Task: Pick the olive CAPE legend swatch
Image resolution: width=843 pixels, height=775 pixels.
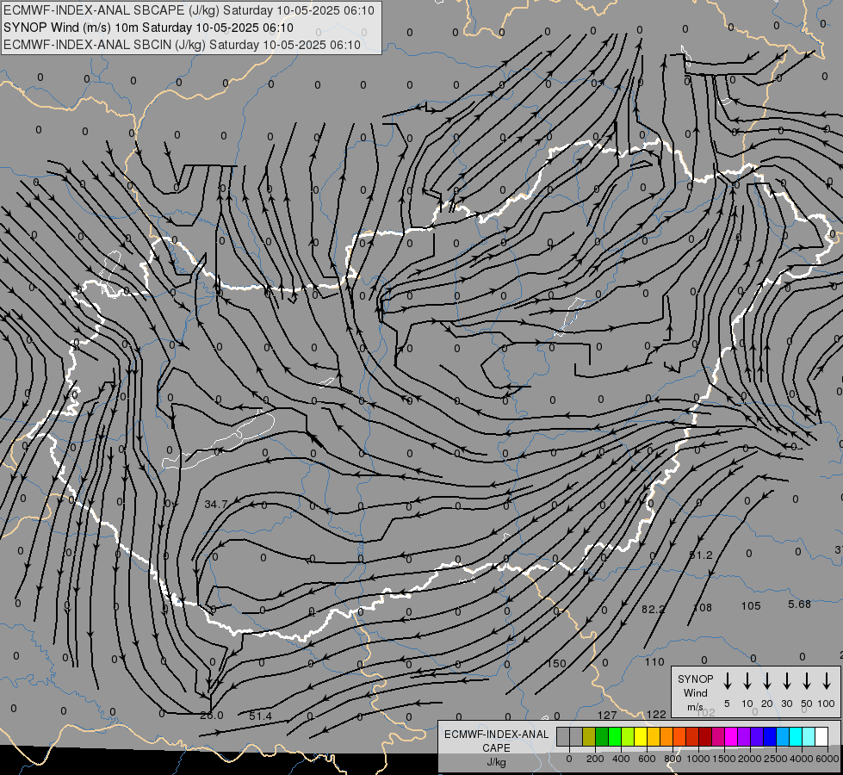Action: (x=589, y=736)
